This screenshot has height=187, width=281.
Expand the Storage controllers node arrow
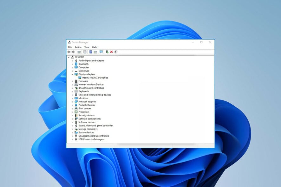(x=72, y=129)
